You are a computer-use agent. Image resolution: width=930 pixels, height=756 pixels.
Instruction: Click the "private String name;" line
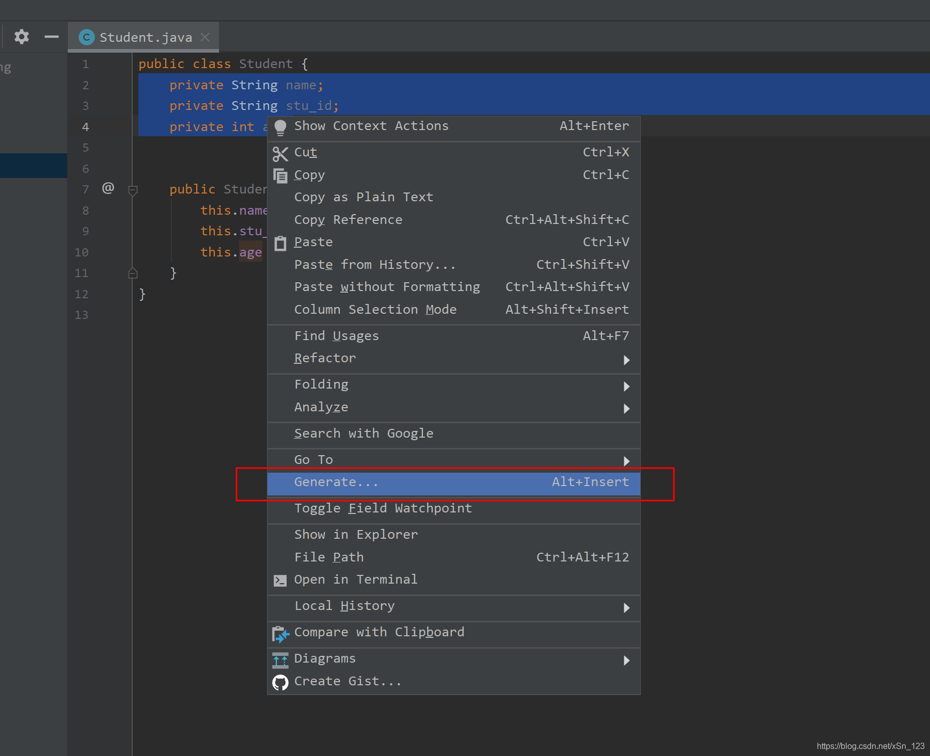coord(246,85)
